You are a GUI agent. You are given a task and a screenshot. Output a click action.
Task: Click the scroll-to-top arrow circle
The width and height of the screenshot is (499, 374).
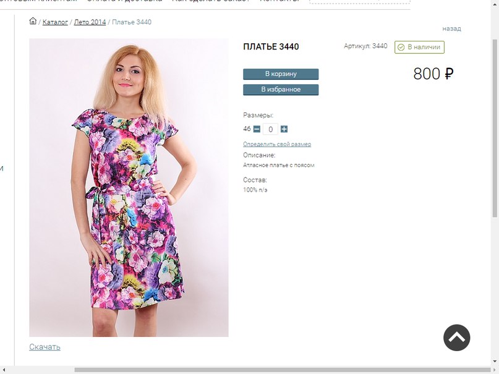coord(456,338)
